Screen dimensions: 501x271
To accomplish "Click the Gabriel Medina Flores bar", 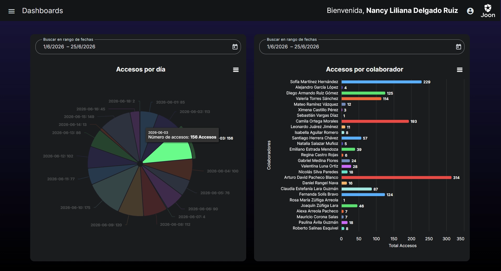I will tap(346, 161).
